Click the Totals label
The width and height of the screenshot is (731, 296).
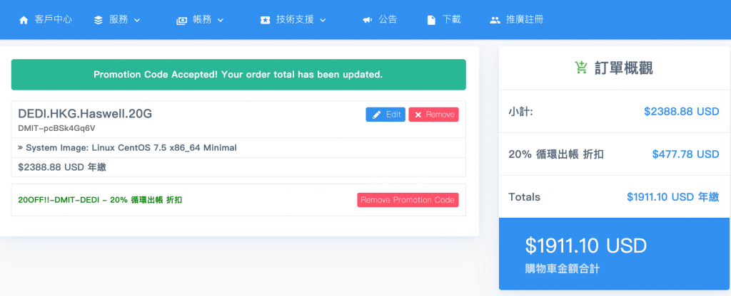[x=525, y=197]
